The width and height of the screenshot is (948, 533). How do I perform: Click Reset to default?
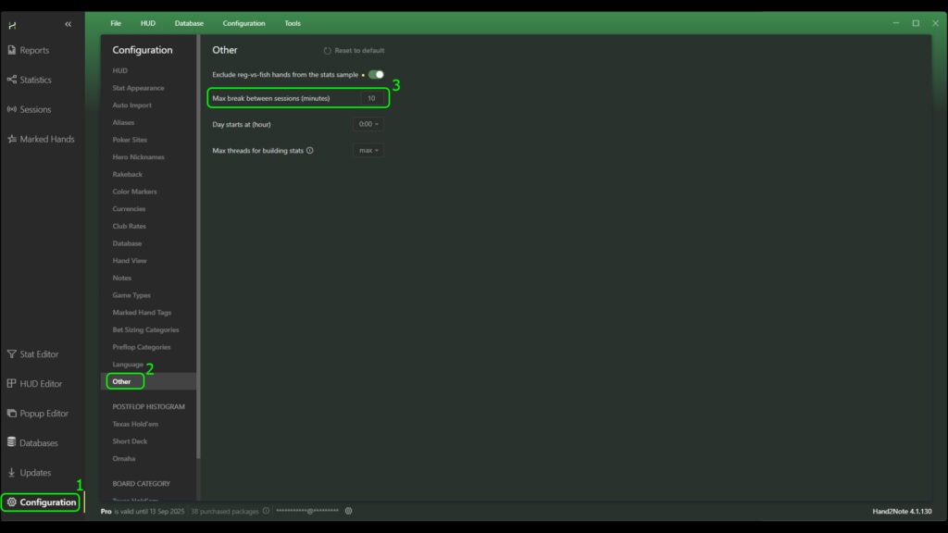pos(355,51)
